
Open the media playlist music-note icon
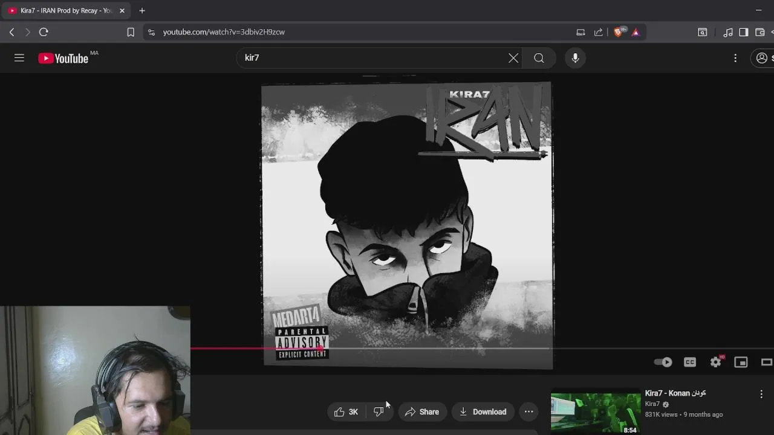pyautogui.click(x=728, y=32)
